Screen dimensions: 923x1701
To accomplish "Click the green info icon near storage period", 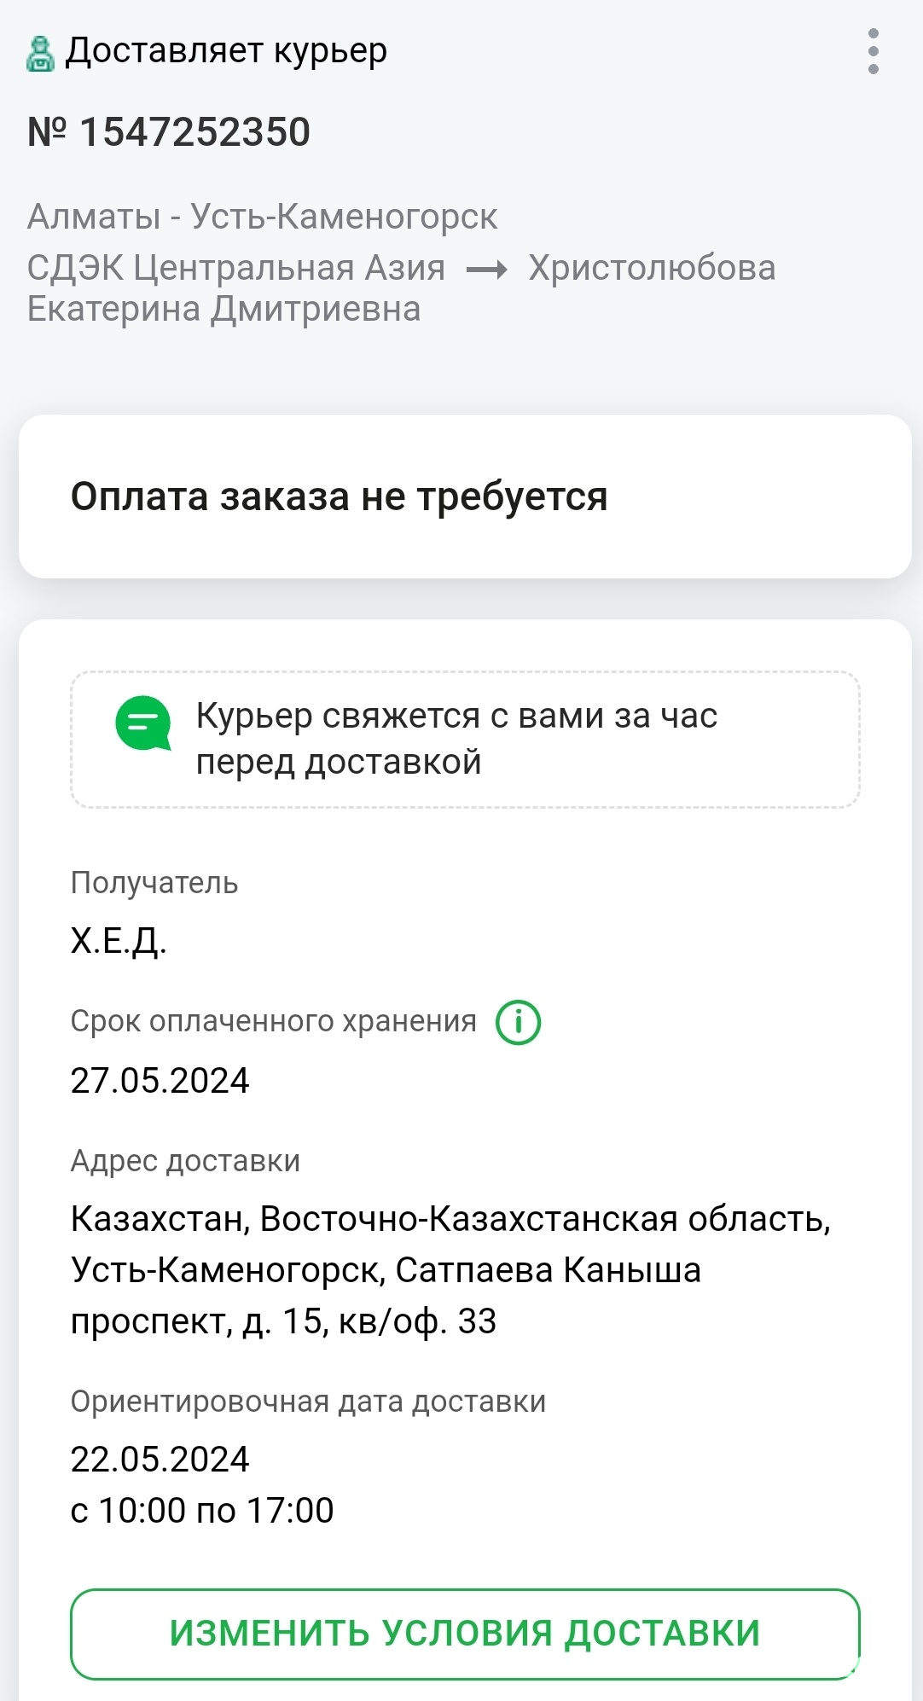I will tap(518, 1022).
